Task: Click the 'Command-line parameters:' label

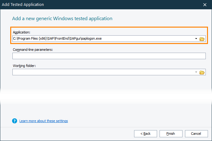Action: pyautogui.click(x=33, y=50)
